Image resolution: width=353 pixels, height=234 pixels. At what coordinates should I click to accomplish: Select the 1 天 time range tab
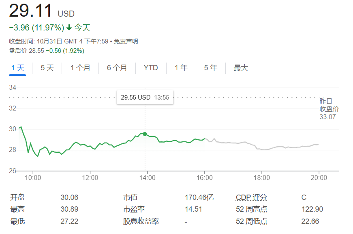tap(18, 68)
